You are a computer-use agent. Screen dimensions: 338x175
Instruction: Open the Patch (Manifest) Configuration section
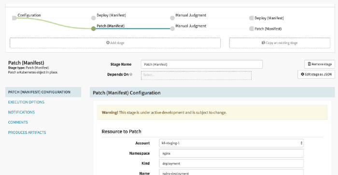click(x=43, y=92)
